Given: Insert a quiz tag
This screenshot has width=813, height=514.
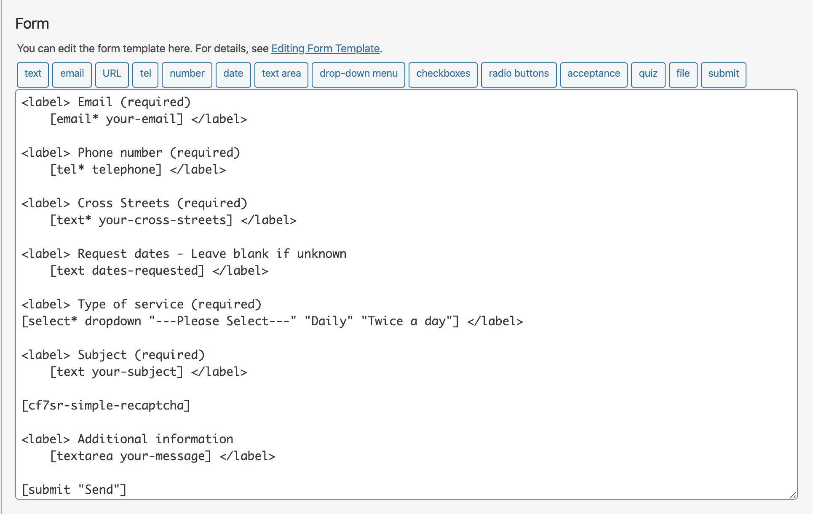Looking at the screenshot, I should pyautogui.click(x=648, y=75).
